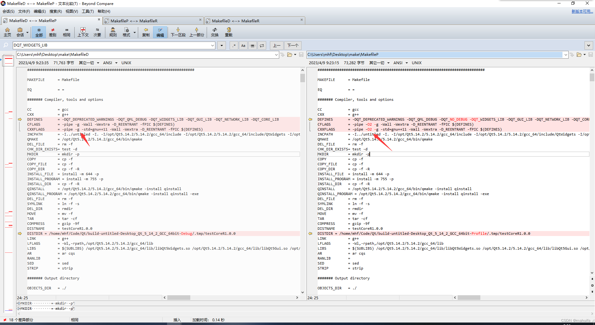
Task: Click the 上一 (find previous) button
Action: point(276,46)
